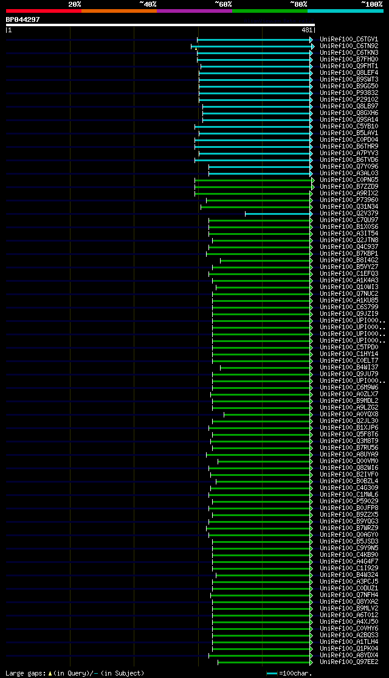Viewport: 389px width, 678px height.
Task: Open hit UniRef100_C6TN92
Action: click(x=349, y=46)
